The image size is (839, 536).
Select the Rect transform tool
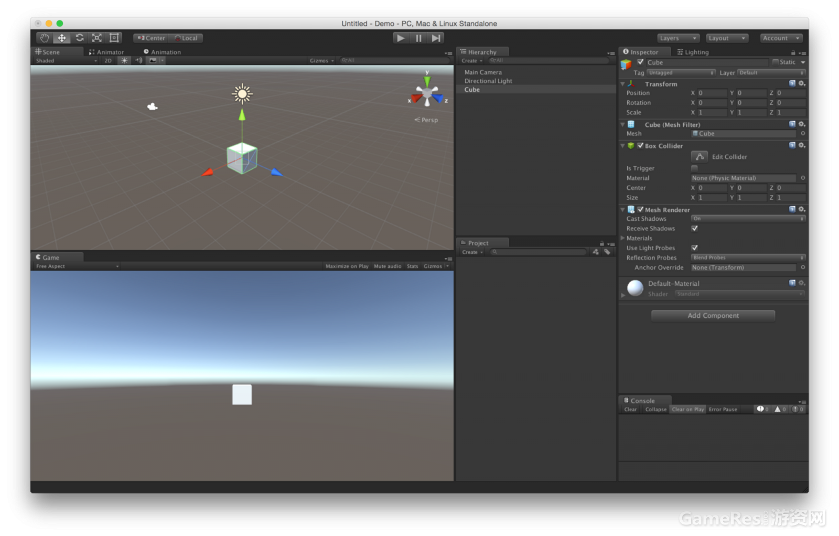(114, 38)
